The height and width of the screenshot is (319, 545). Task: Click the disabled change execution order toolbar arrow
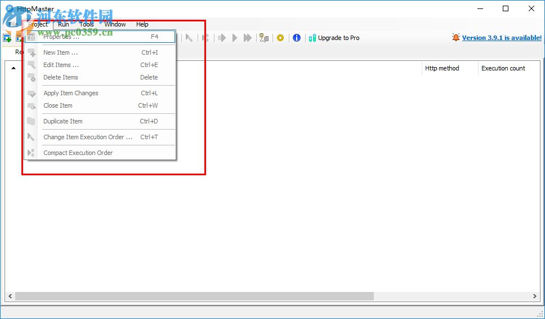[x=189, y=38]
